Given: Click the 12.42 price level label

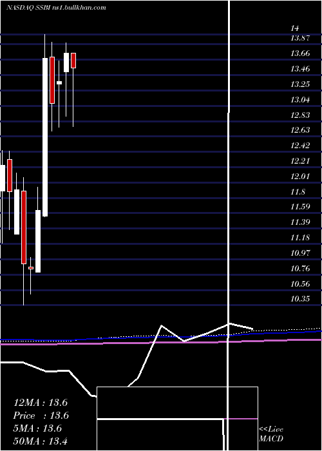Looking at the screenshot, I should (300, 145).
